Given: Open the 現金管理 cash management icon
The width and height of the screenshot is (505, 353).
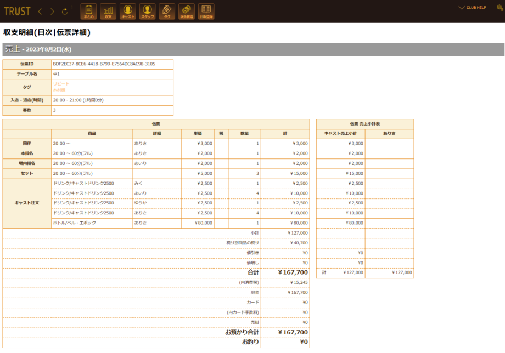Looking at the screenshot, I should coord(187,12).
